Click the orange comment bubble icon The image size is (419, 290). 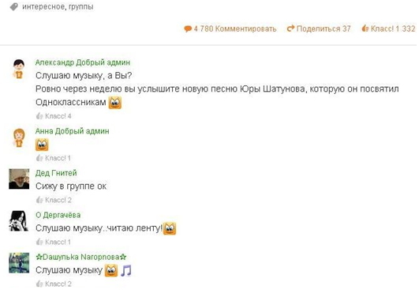pos(188,29)
